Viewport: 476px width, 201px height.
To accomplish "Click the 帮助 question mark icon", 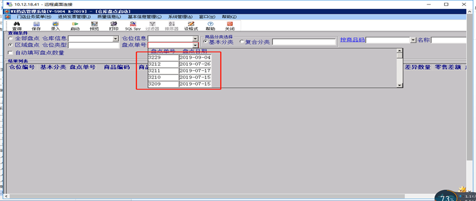I will (210, 24).
